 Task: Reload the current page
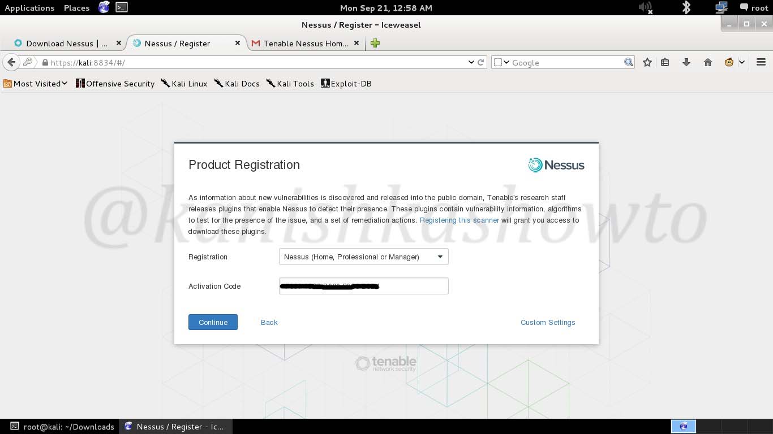pyautogui.click(x=481, y=62)
